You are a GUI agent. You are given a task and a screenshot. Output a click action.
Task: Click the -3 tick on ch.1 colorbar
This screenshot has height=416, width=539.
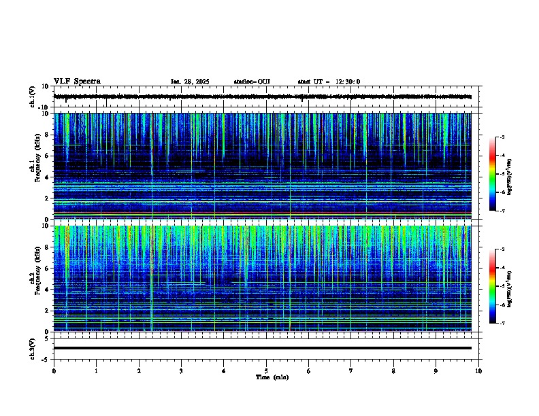pos(502,137)
